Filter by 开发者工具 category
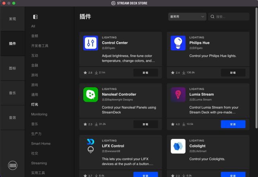 40,46
